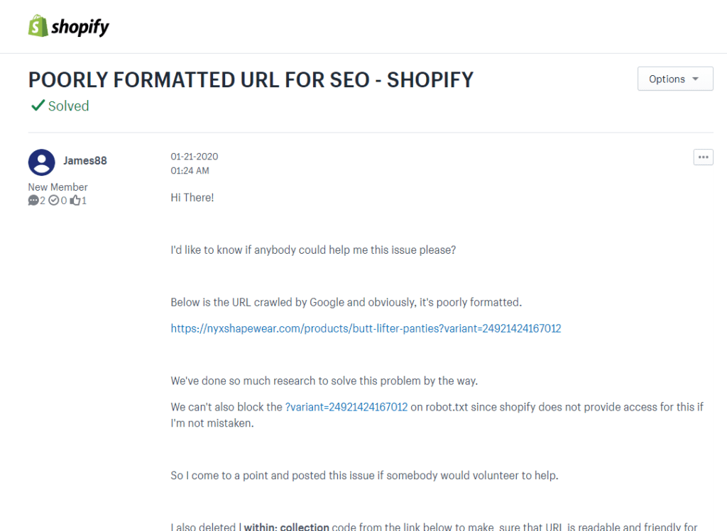This screenshot has width=727, height=531.
Task: Expand the post actions via the three-dot control
Action: [x=703, y=157]
